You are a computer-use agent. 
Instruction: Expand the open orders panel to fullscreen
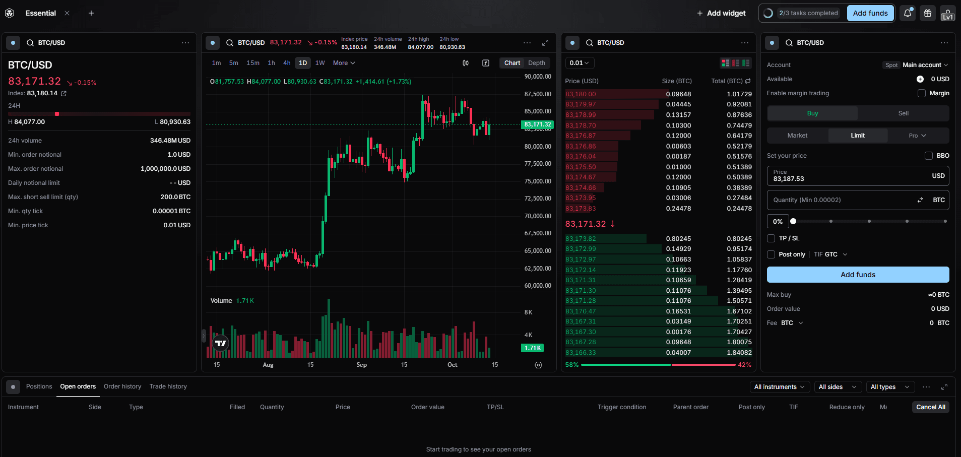tap(944, 387)
